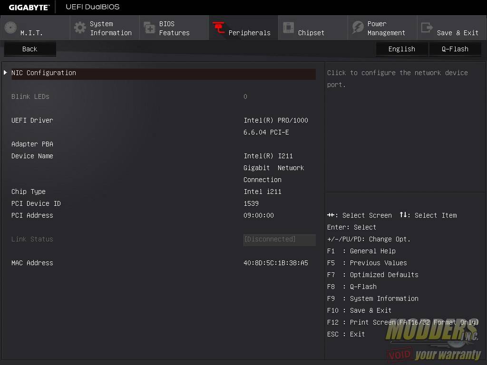Click the GIGABYTE logo
The image size is (487, 365).
click(29, 8)
